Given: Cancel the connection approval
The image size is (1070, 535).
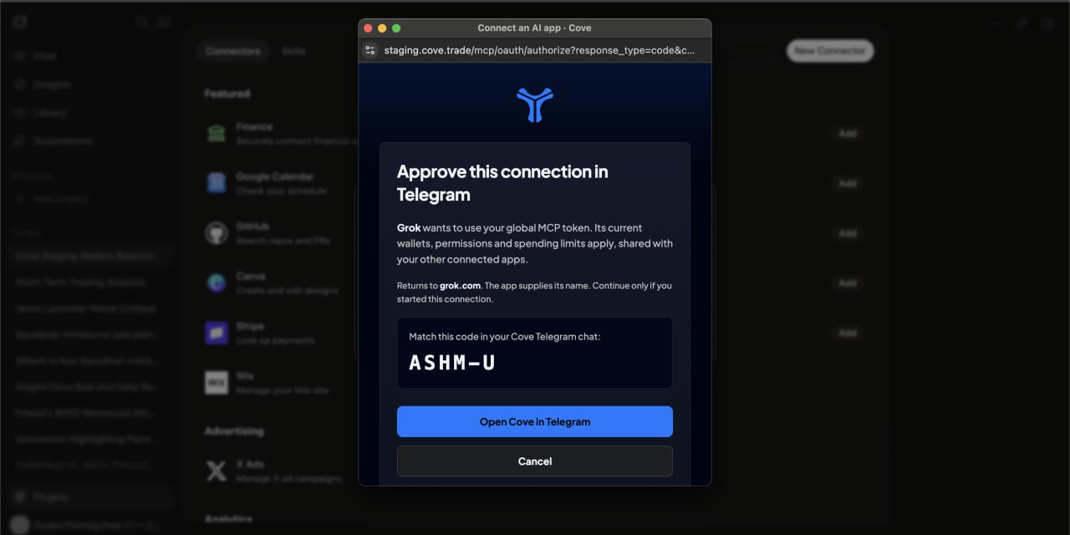Looking at the screenshot, I should coord(535,461).
